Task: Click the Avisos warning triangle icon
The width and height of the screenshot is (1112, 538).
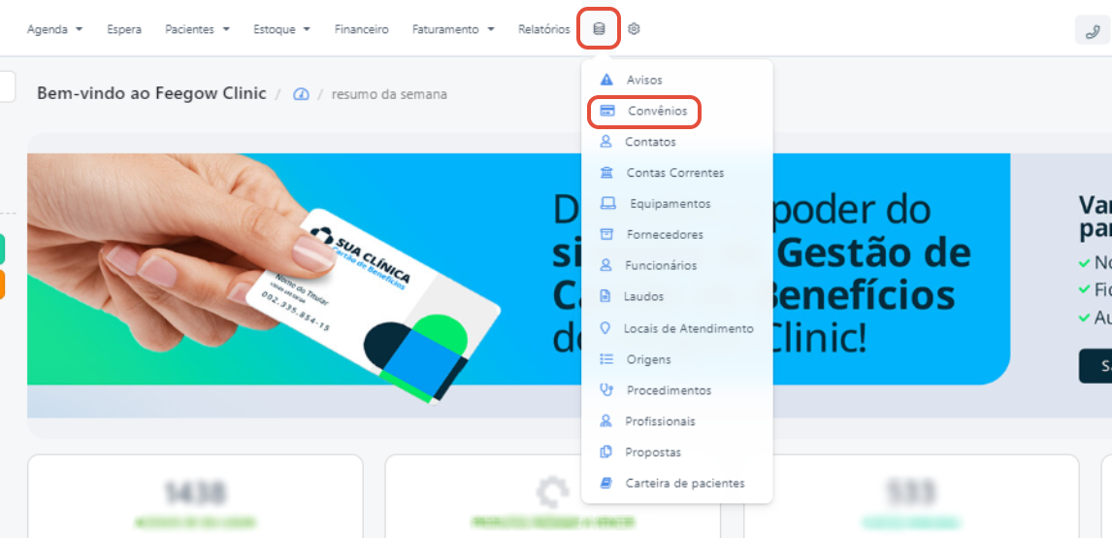Action: coord(606,80)
